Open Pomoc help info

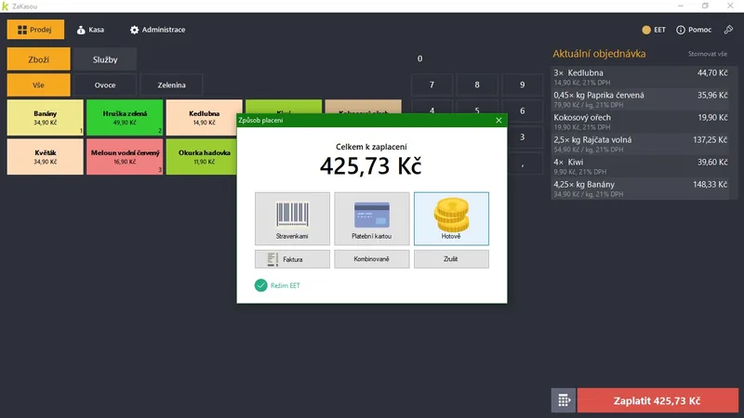coord(694,30)
